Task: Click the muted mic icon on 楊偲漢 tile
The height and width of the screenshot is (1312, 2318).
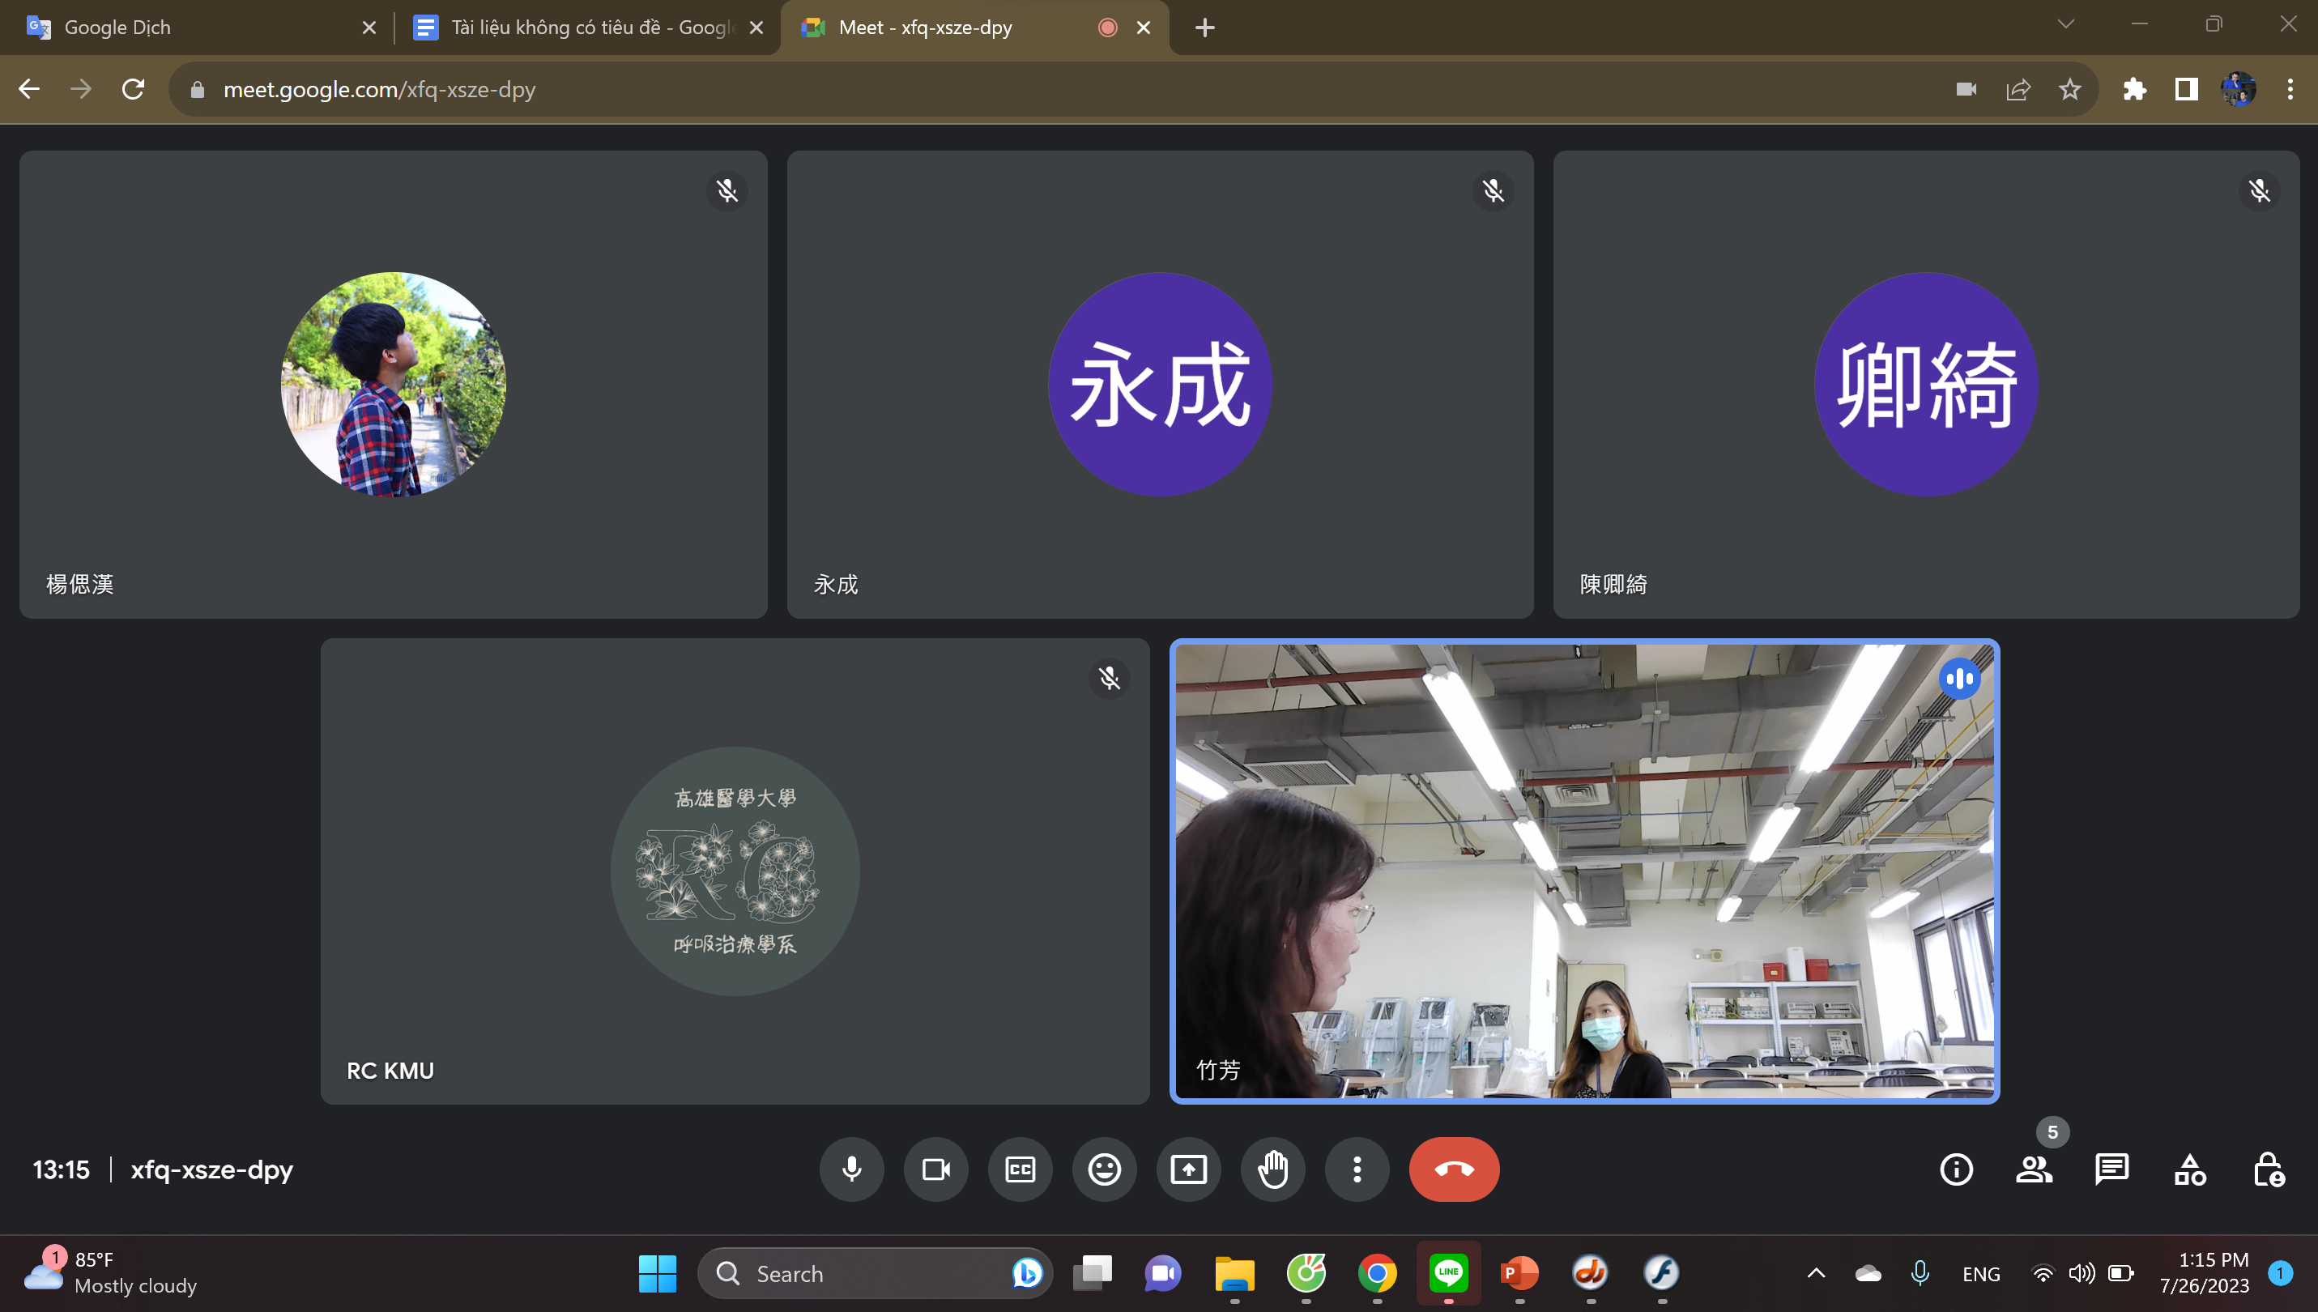Action: pos(727,190)
